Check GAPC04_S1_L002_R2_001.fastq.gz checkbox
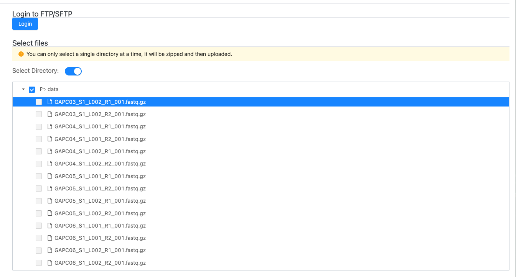516x277 pixels. tap(38, 164)
